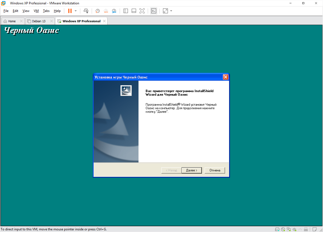The image size is (323, 232).
Task: Close the Home tab
Action: [21, 21]
